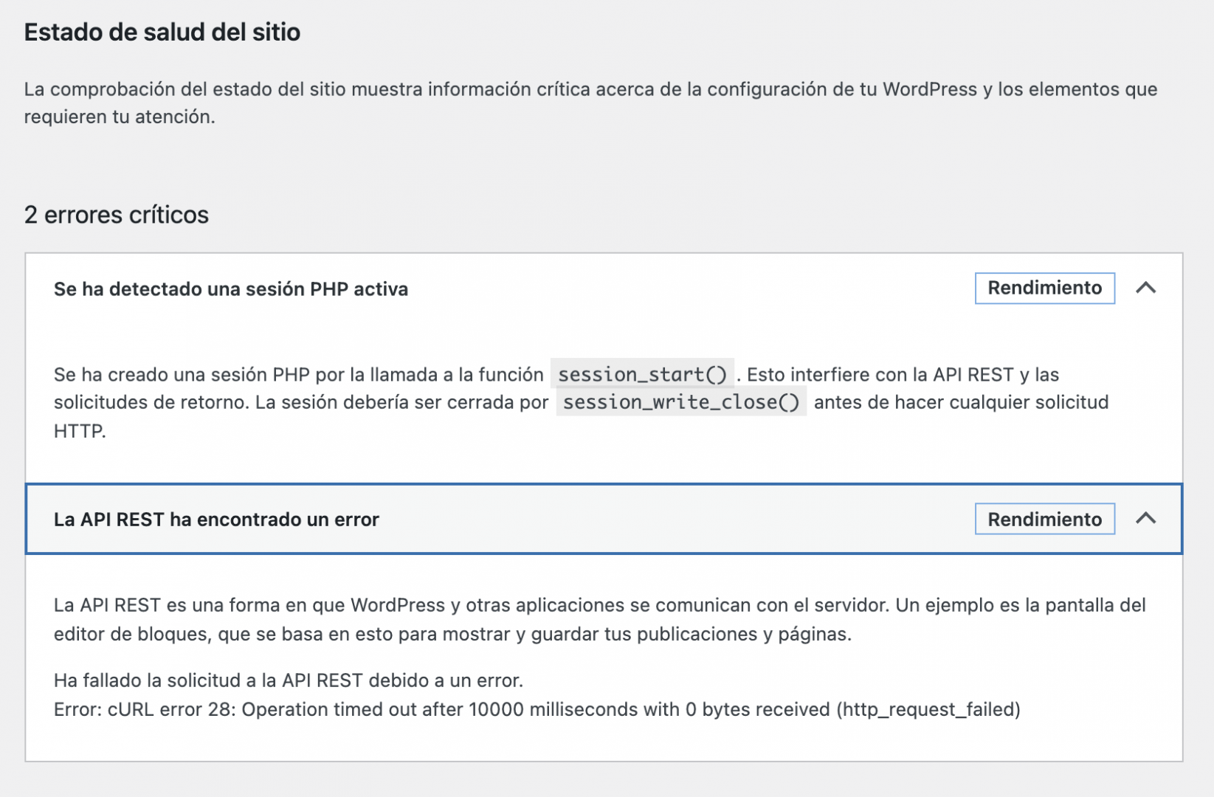Screen dimensions: 1214x797
Task: Click the word 'WordPress' in intro text
Action: (930, 89)
